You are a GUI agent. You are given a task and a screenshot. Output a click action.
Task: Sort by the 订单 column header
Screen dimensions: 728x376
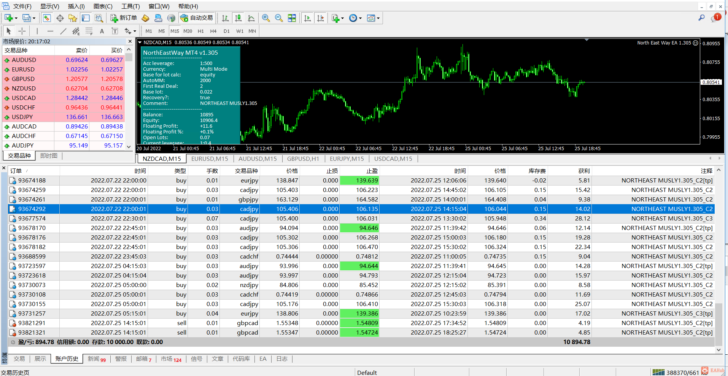pos(16,171)
